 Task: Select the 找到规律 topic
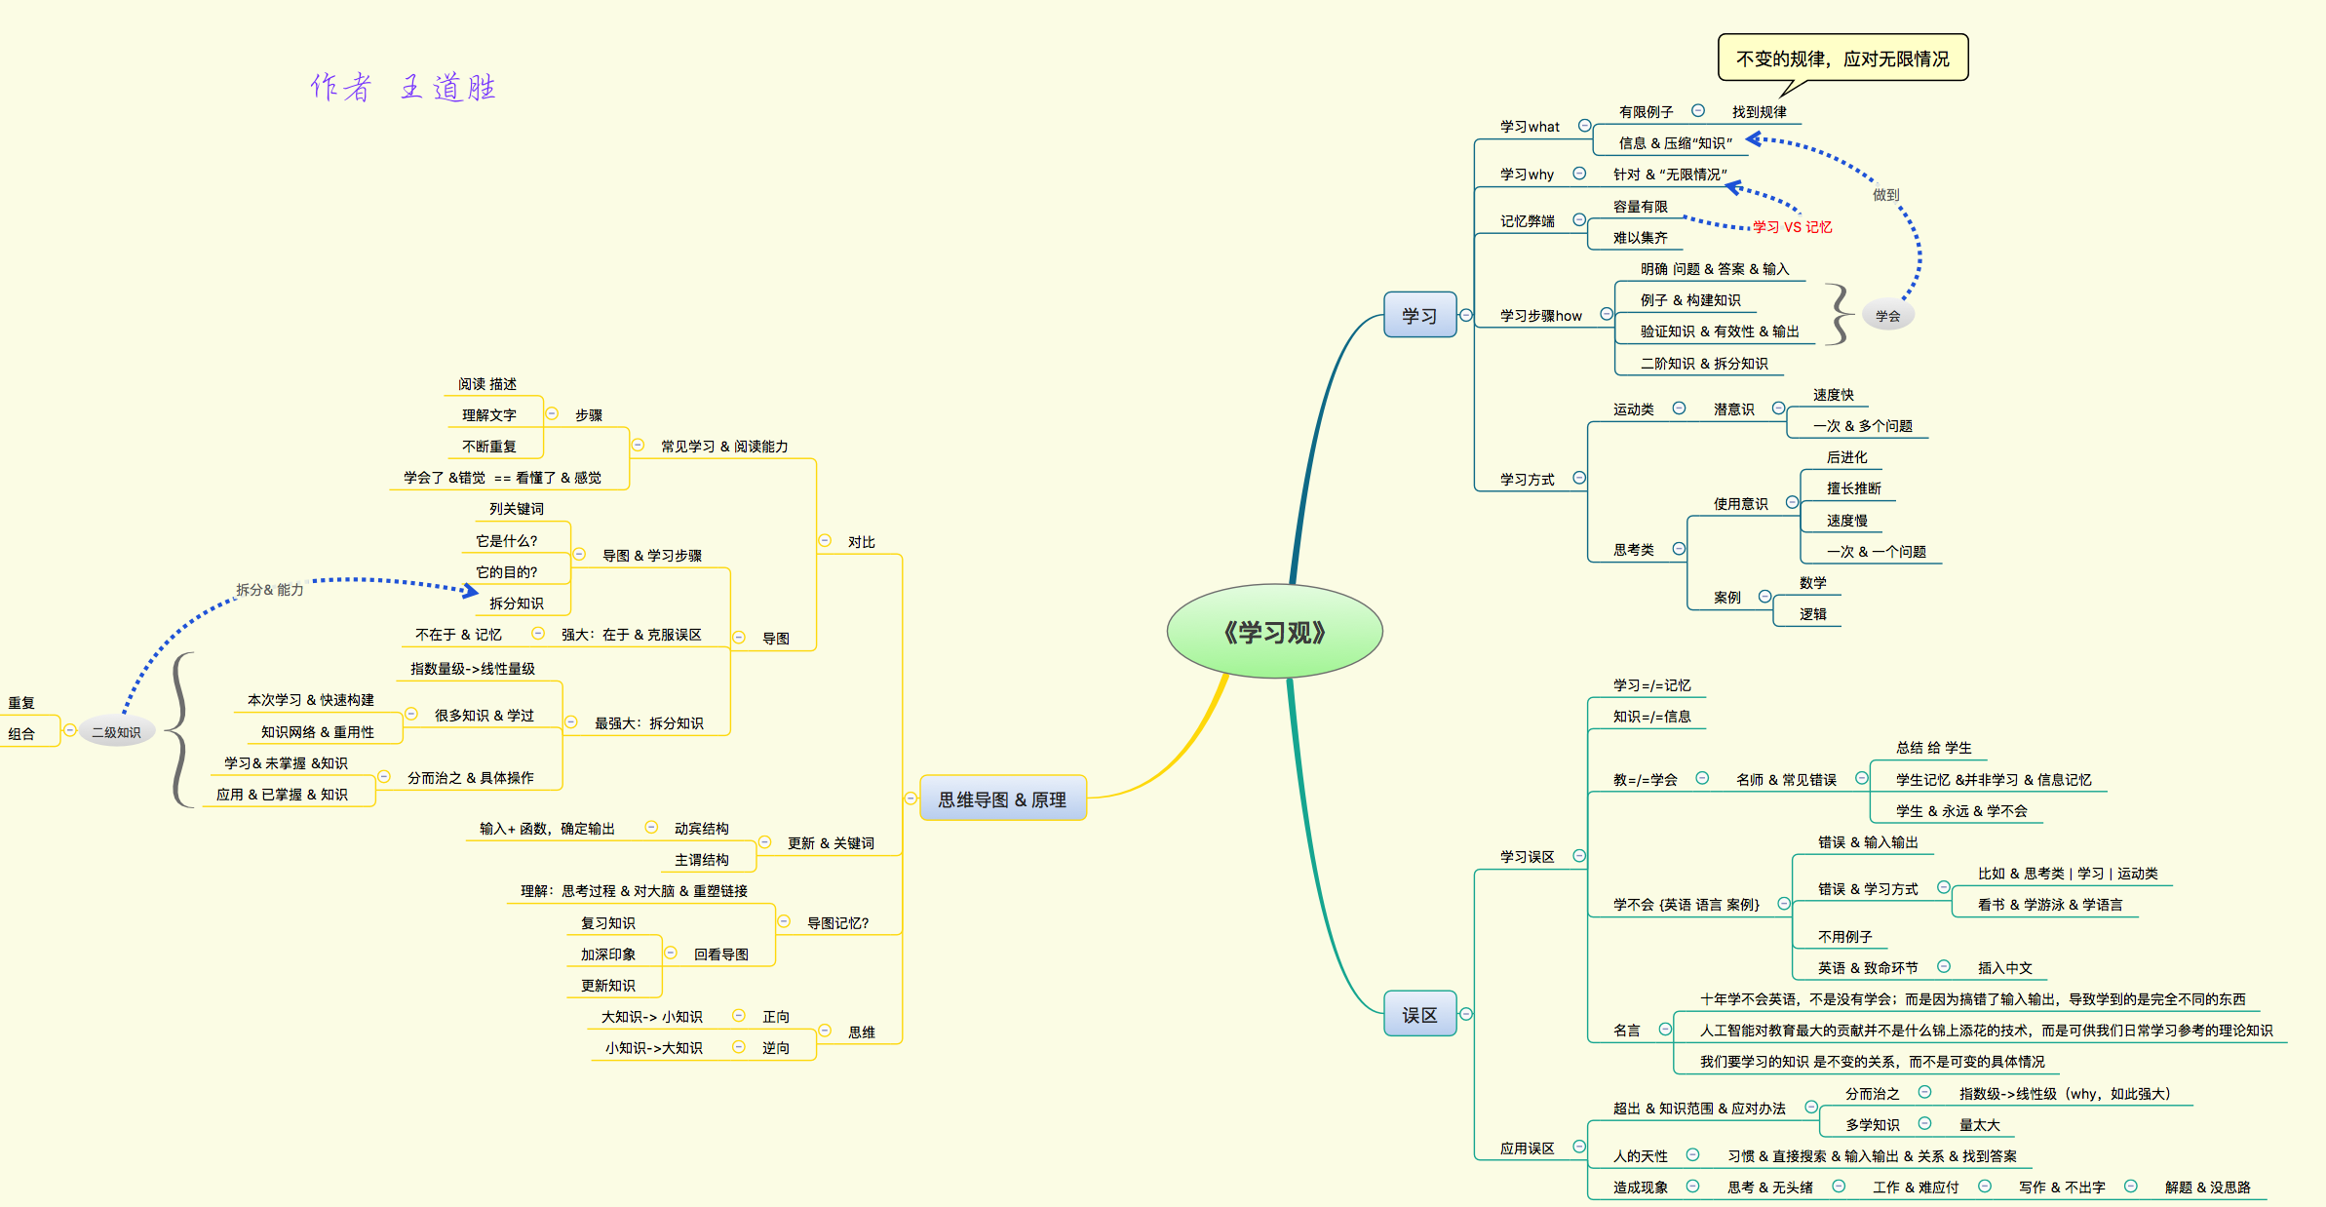1759,112
